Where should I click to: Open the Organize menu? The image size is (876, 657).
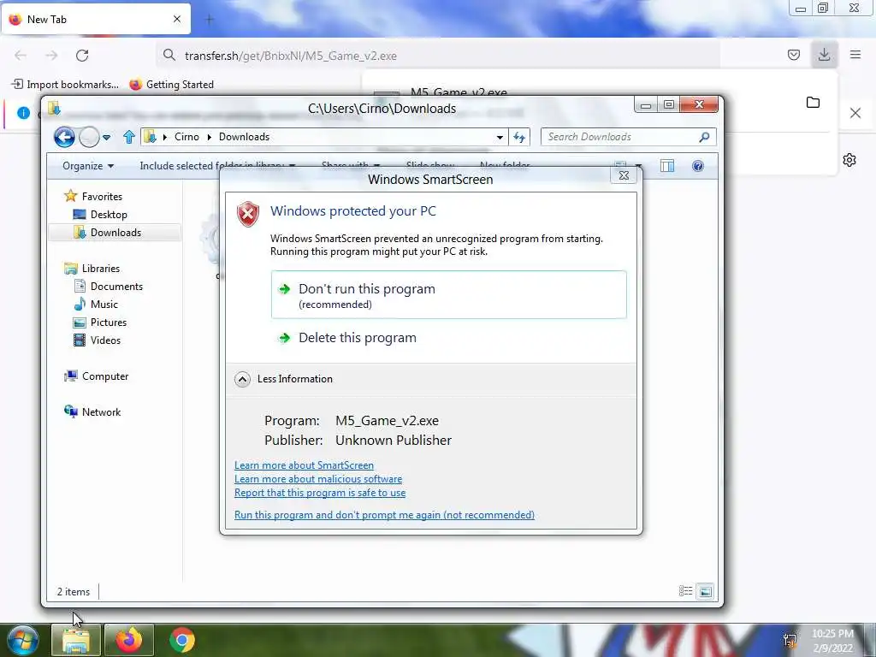88,166
